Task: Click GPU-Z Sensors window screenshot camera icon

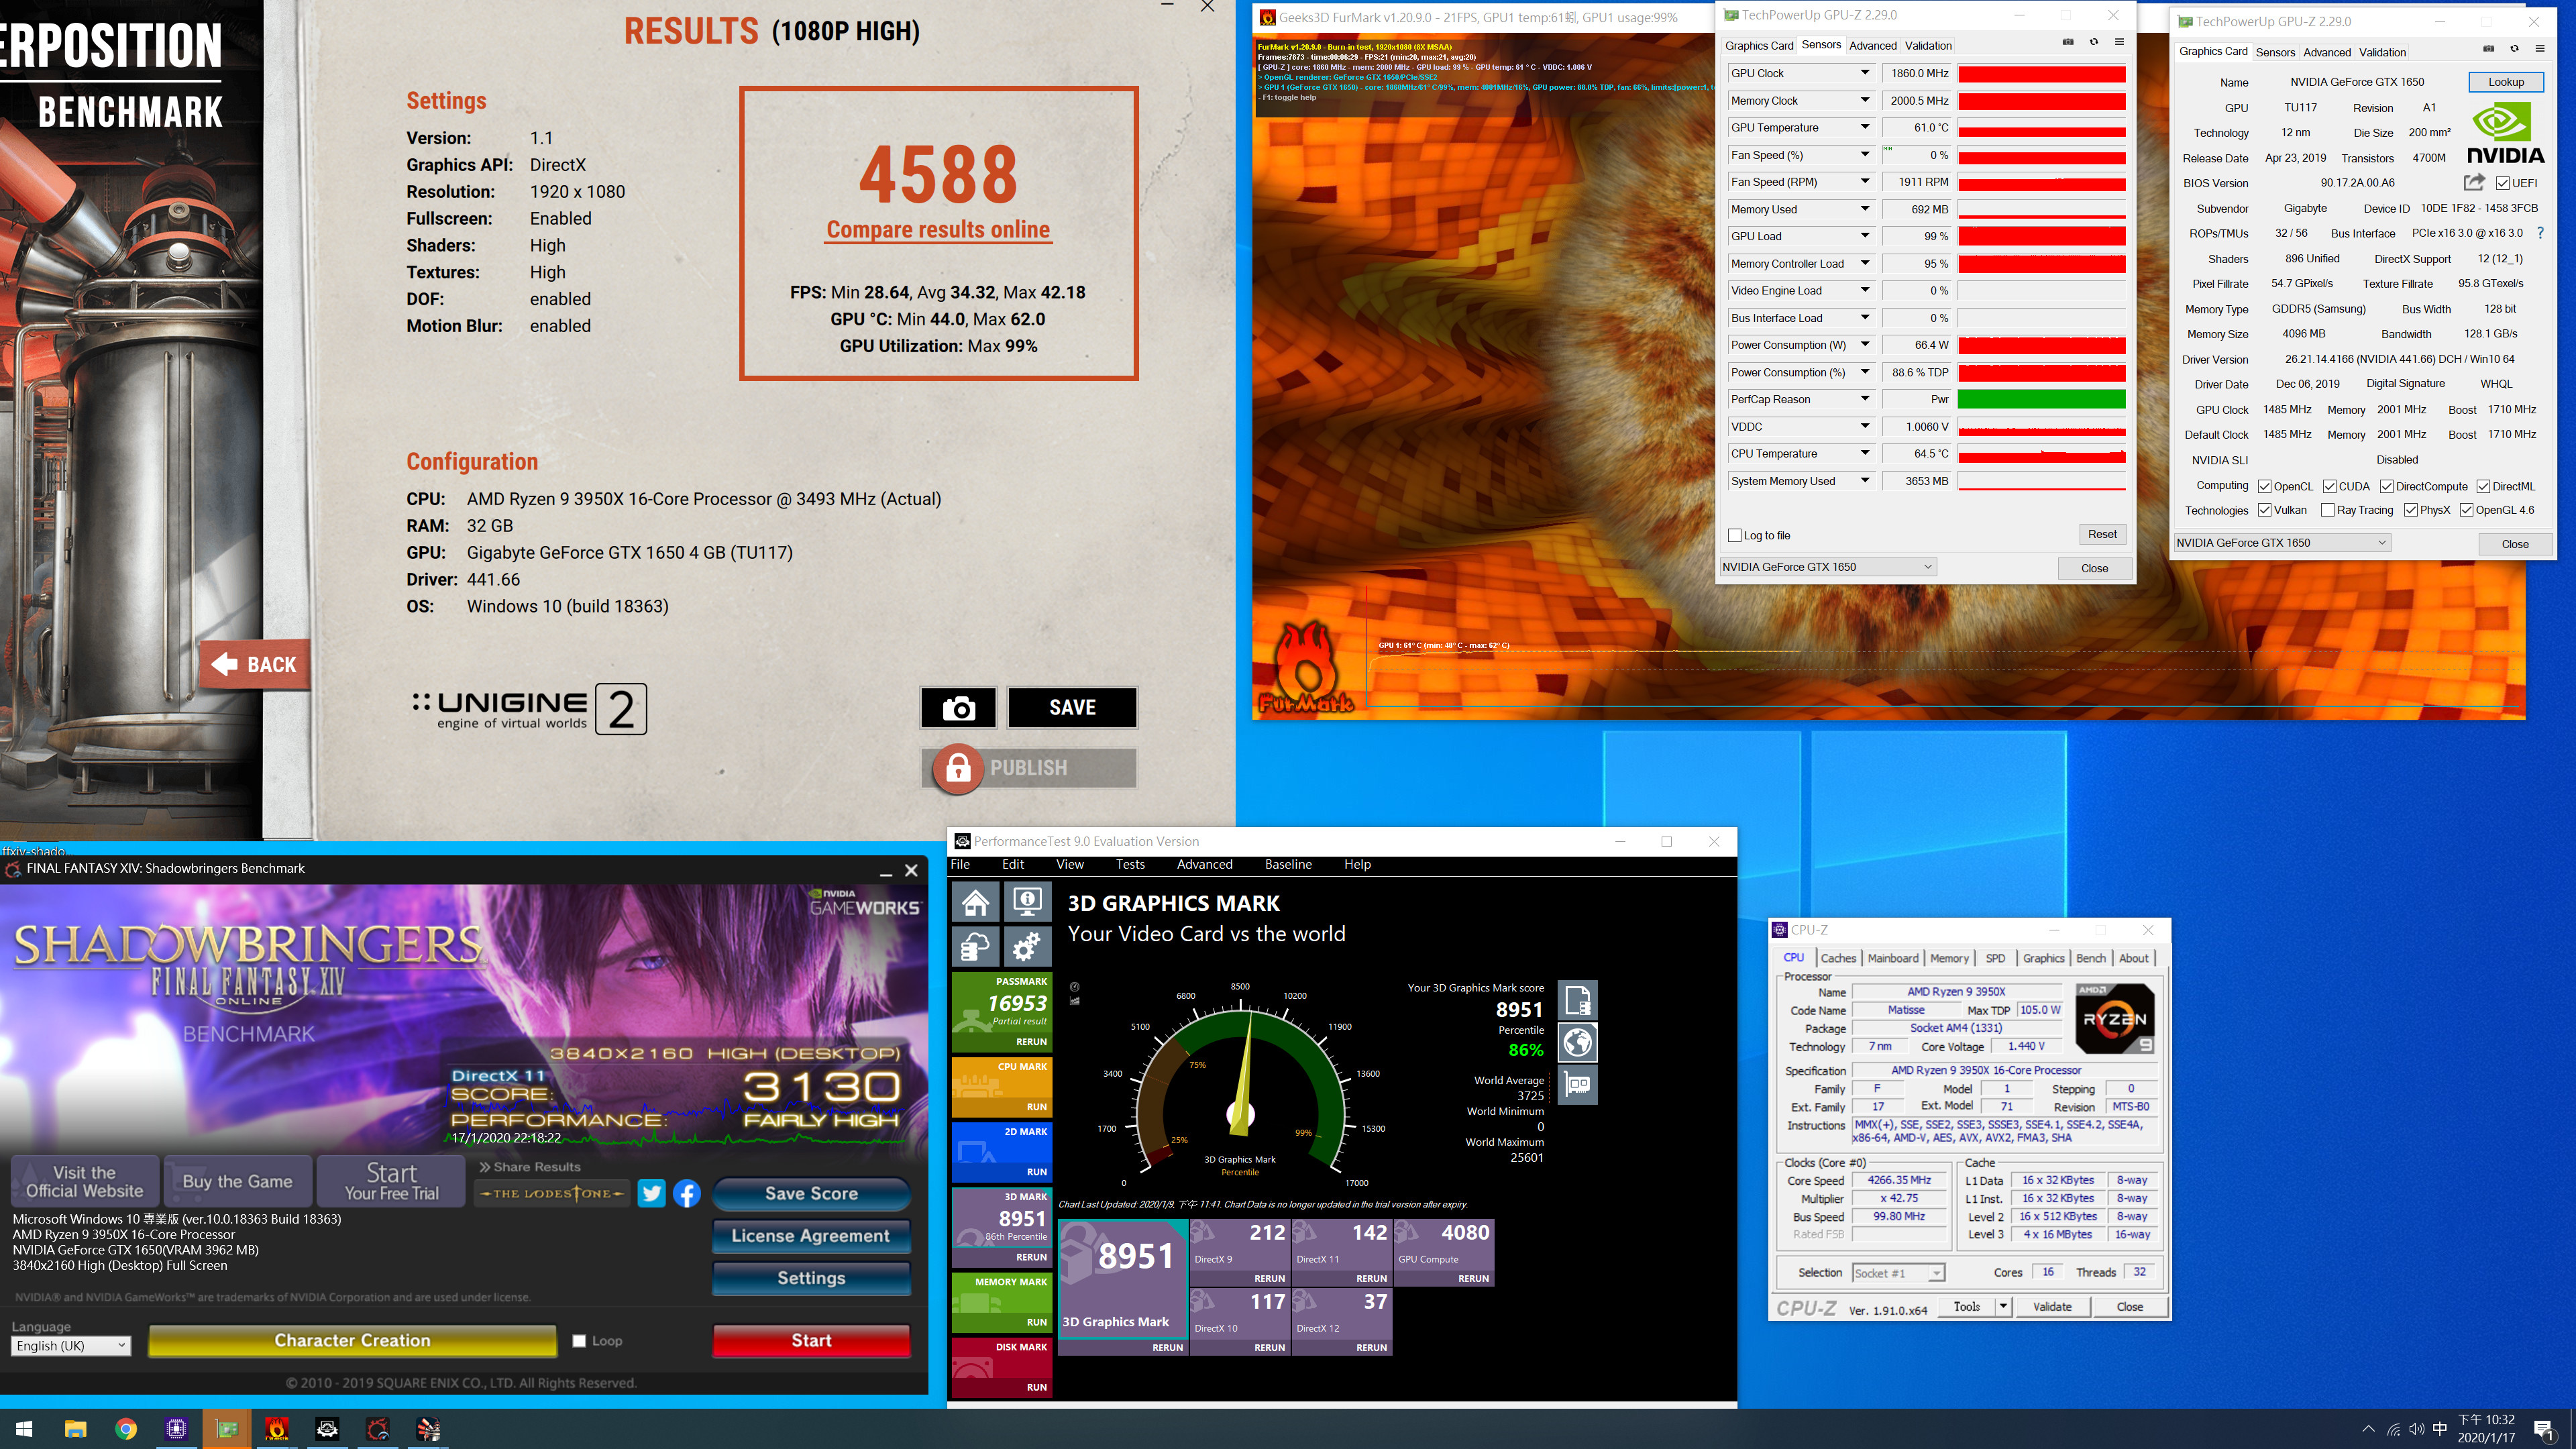Action: (2068, 42)
